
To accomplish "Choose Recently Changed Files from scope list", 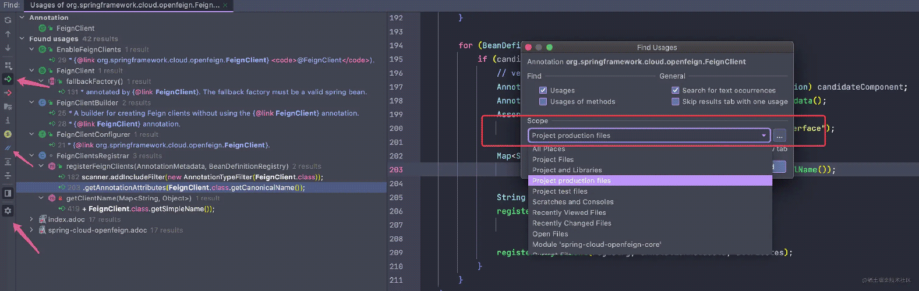I will click(571, 223).
